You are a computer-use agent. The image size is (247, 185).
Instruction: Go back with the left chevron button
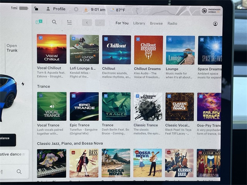87,23
